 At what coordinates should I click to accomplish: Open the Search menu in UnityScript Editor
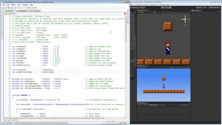[x=14, y=5]
